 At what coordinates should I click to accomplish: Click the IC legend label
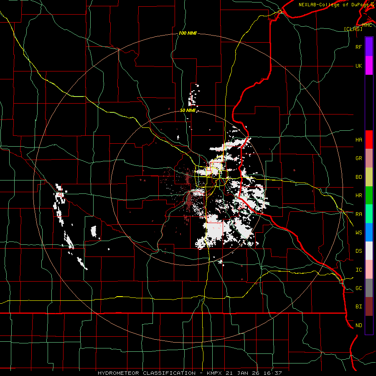358,270
